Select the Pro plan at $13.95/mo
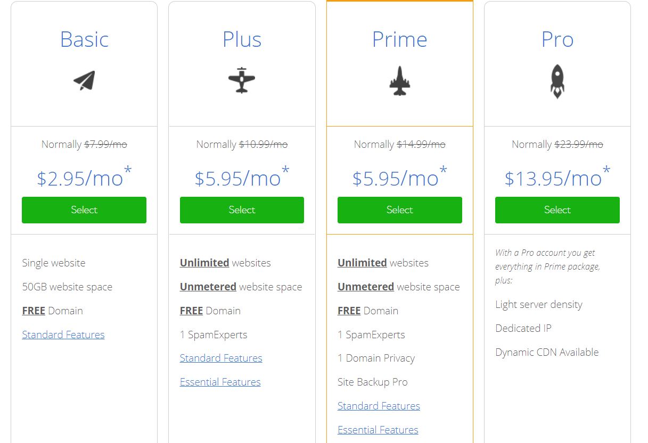 pos(557,210)
